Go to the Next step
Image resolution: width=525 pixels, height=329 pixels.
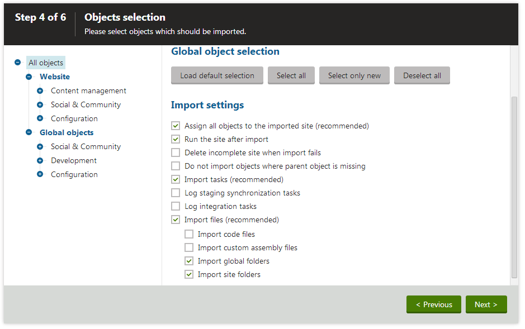486,304
